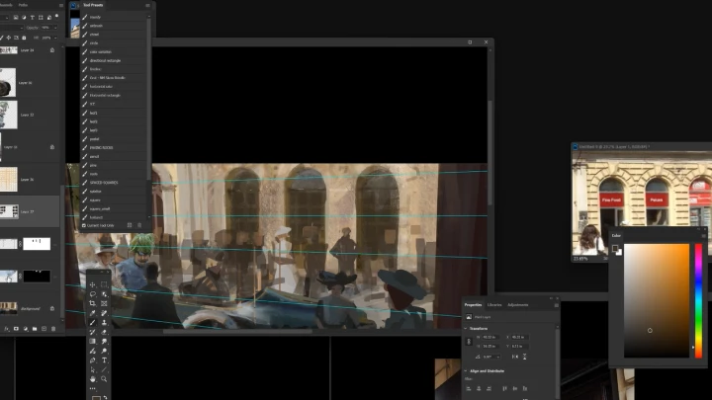Add a new adjustment layer from the Layers footer
Image resolution: width=712 pixels, height=400 pixels.
coord(26,329)
